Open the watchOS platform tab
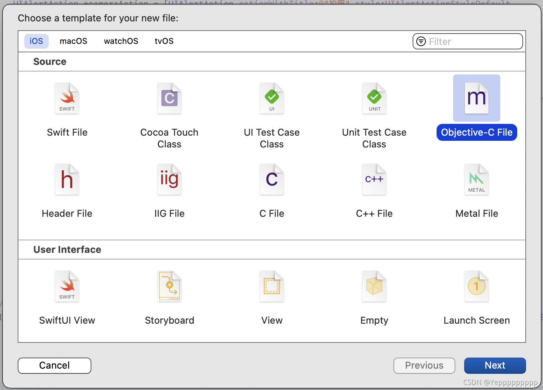The height and width of the screenshot is (390, 543). (x=121, y=41)
